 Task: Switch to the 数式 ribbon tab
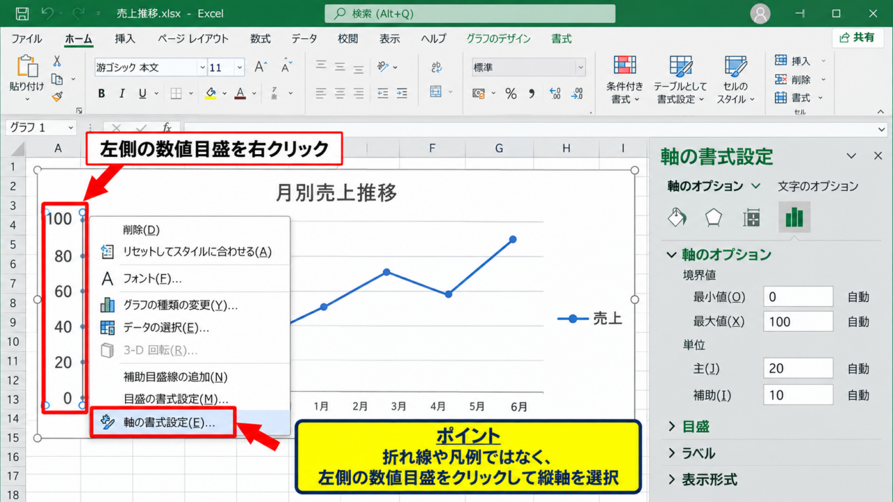[x=260, y=39]
